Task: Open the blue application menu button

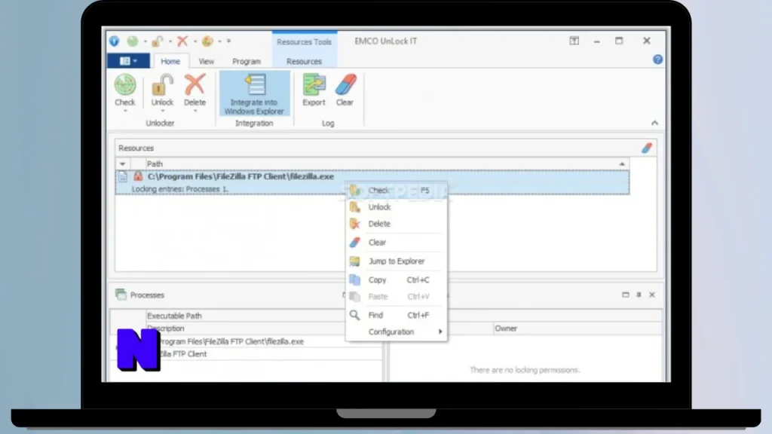Action: coord(128,61)
